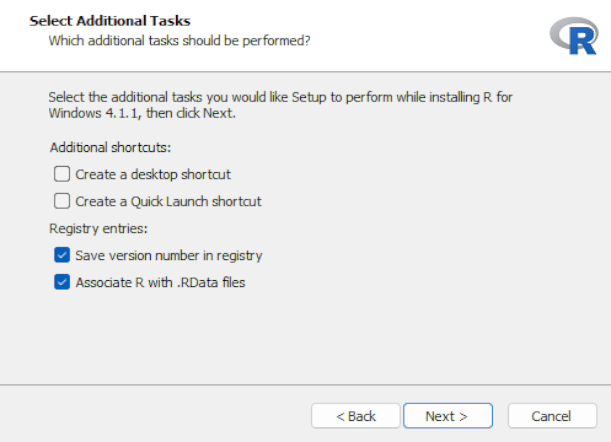The height and width of the screenshot is (442, 611).
Task: Click the 'Additional shortcuts:' group label
Action: 110,147
